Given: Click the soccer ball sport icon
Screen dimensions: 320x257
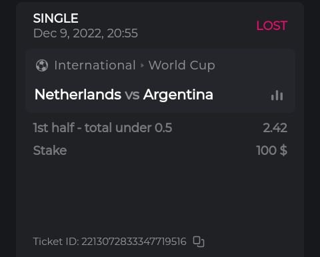Looking at the screenshot, I should tap(42, 65).
